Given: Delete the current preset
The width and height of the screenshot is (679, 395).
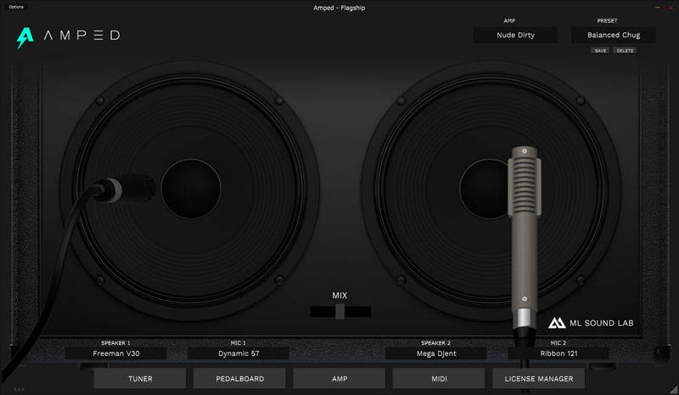Looking at the screenshot, I should (625, 51).
